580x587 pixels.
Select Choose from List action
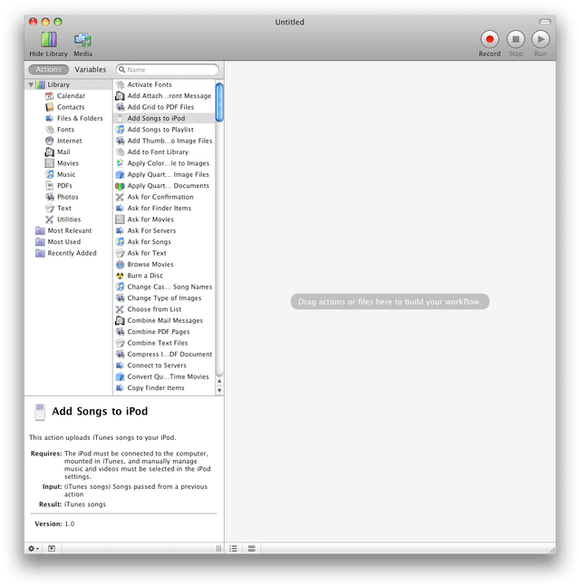coord(164,309)
